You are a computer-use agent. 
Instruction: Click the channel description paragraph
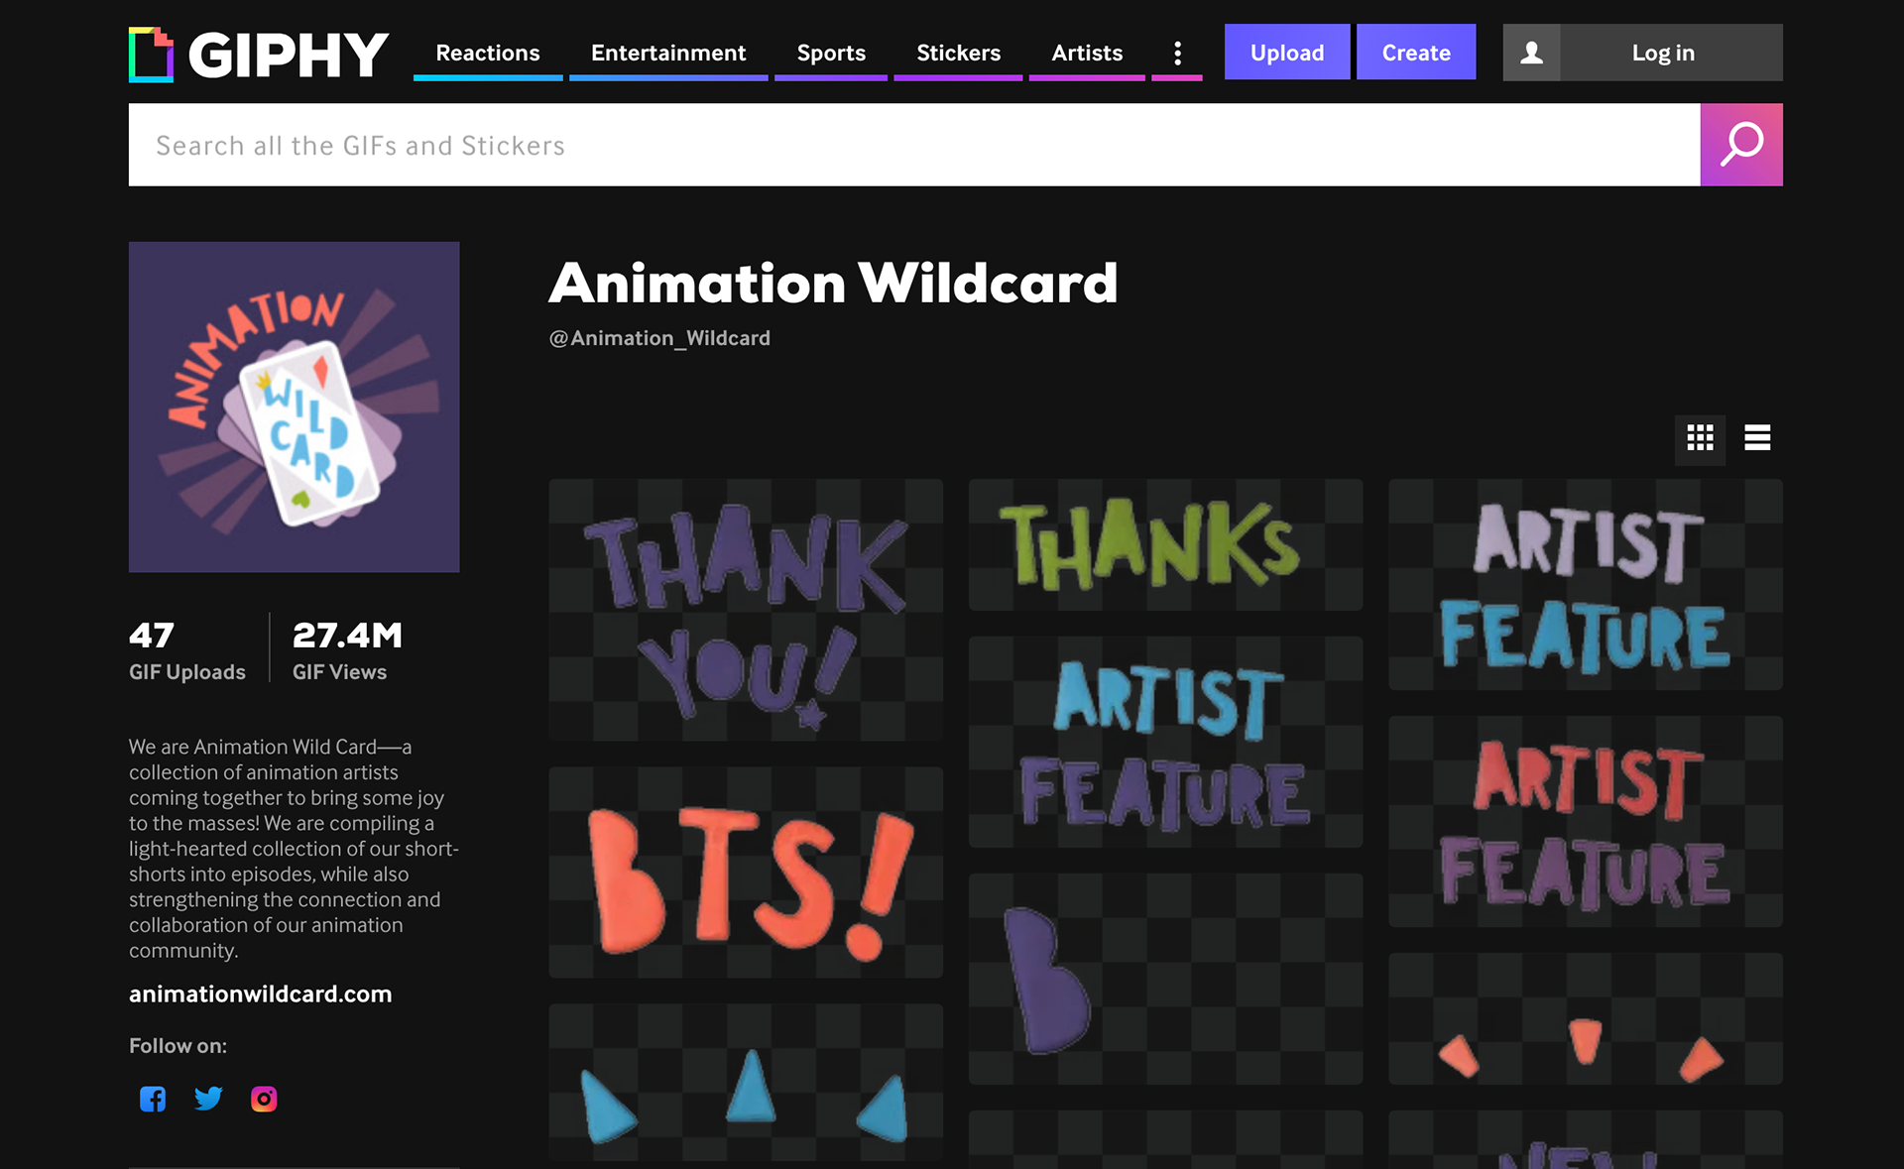(x=294, y=848)
